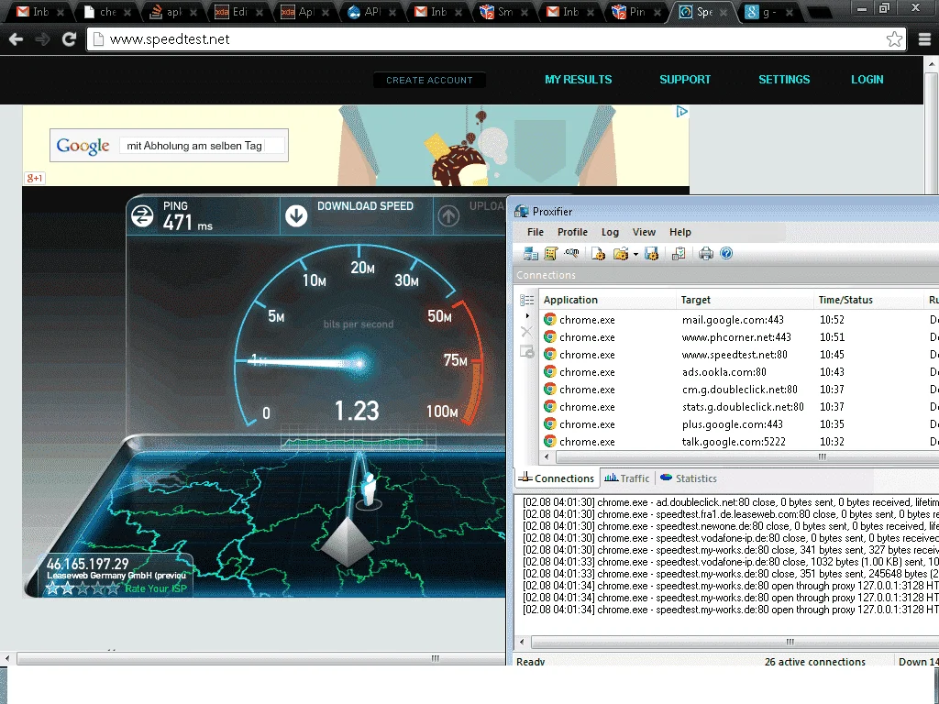This screenshot has height=704, width=939.
Task: Switch to the 'apk' browser tab
Action: (x=173, y=11)
